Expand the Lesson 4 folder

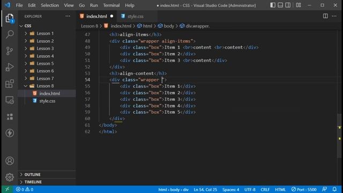coord(26,56)
